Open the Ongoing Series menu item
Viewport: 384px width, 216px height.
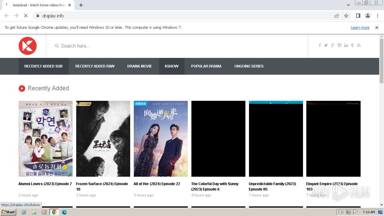pos(249,66)
